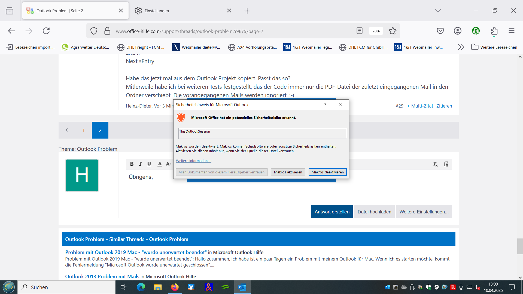Click the Datei hochladen button
The height and width of the screenshot is (294, 523).
tap(374, 212)
